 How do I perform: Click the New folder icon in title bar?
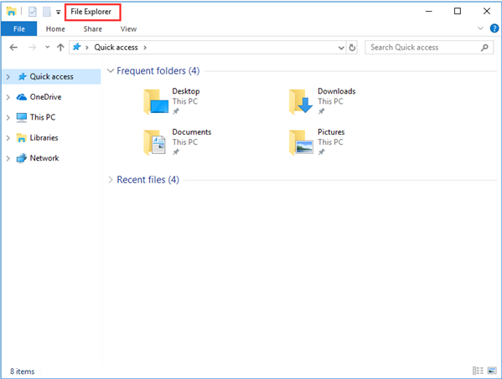point(47,12)
